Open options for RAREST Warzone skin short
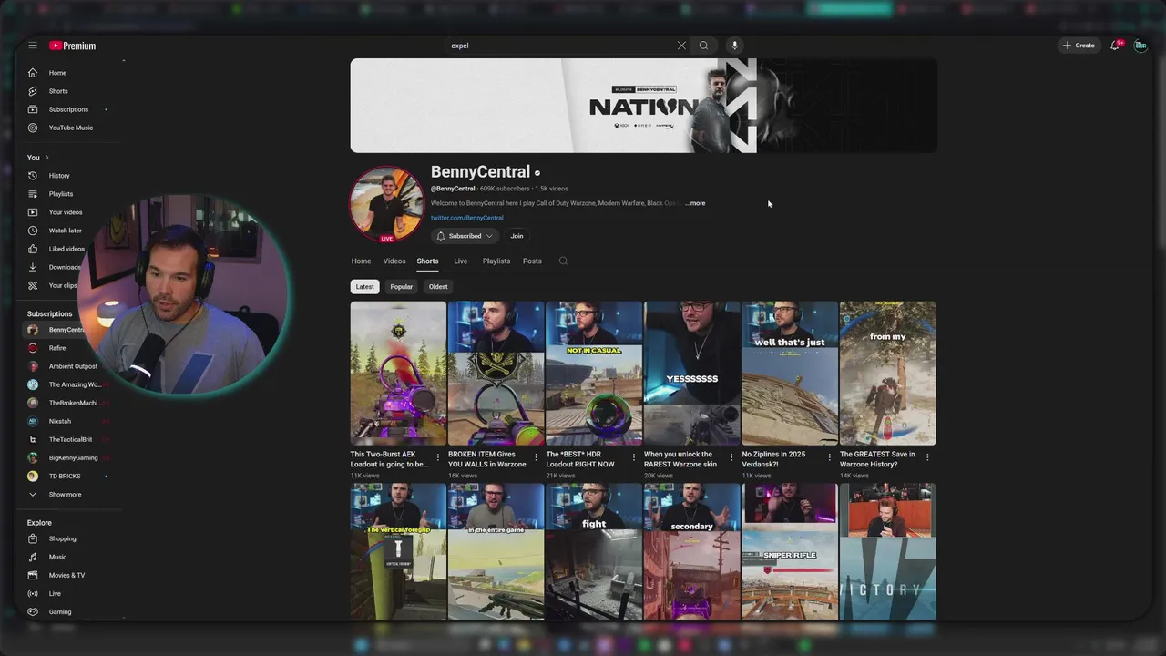The height and width of the screenshot is (656, 1166). [x=731, y=457]
